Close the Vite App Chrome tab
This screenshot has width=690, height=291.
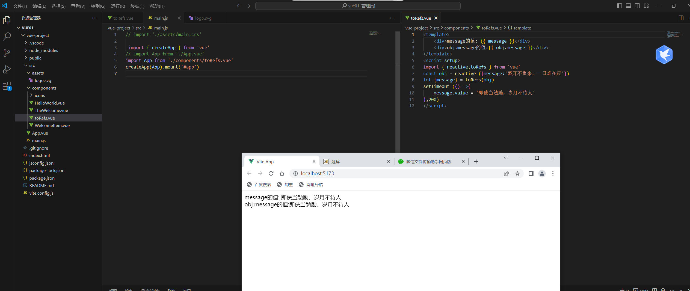(x=314, y=162)
